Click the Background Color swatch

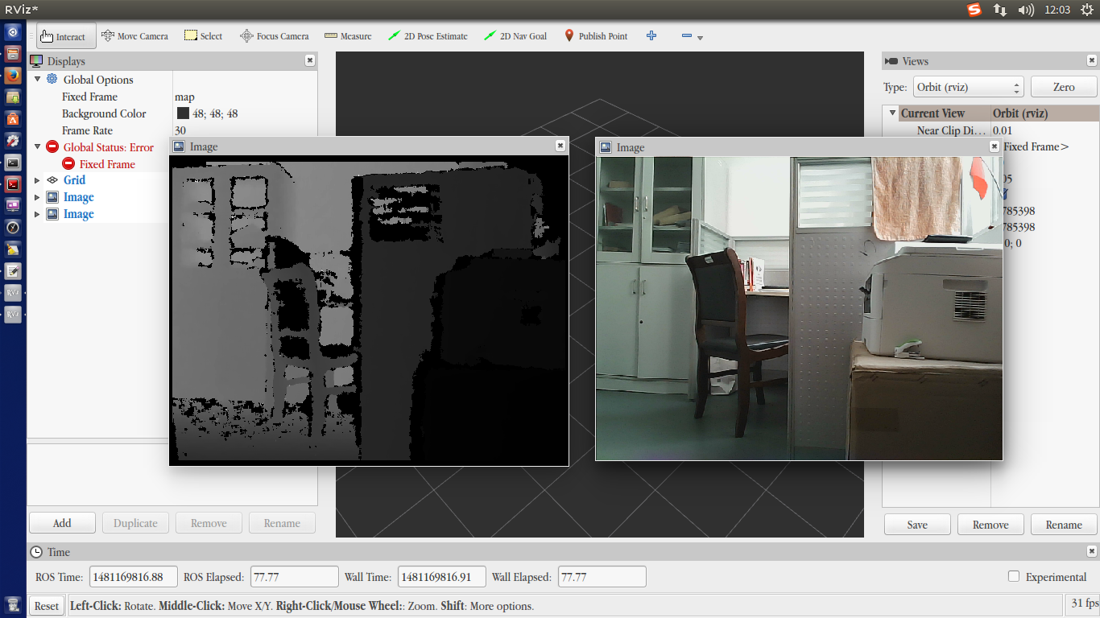click(183, 113)
